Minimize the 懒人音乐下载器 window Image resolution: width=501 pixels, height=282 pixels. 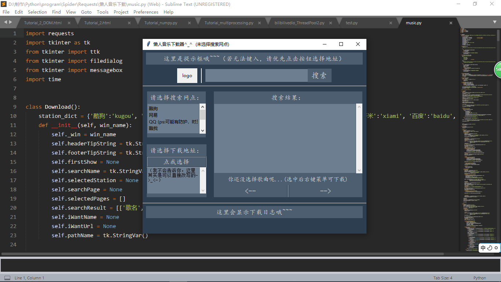(x=325, y=44)
